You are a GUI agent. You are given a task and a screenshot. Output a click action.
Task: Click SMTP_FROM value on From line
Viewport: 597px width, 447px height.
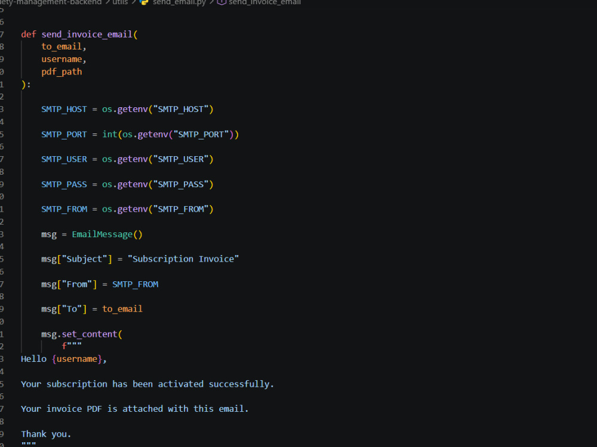point(135,284)
